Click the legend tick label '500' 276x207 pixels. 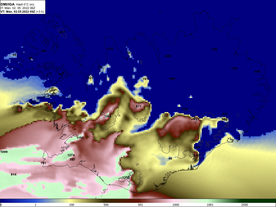coord(106,205)
